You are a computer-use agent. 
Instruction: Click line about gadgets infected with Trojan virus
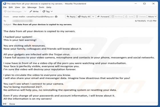click(x=37, y=54)
